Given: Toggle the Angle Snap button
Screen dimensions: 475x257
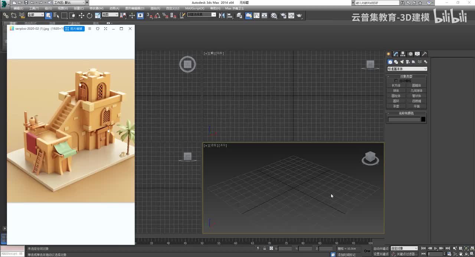Looking at the screenshot, I should point(157,15).
